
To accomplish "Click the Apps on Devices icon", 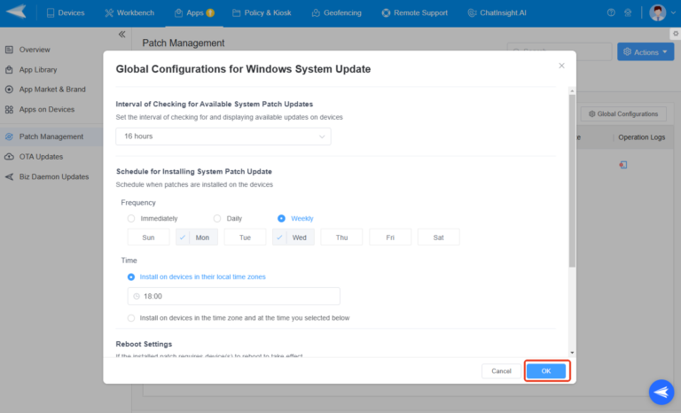I will pyautogui.click(x=9, y=109).
